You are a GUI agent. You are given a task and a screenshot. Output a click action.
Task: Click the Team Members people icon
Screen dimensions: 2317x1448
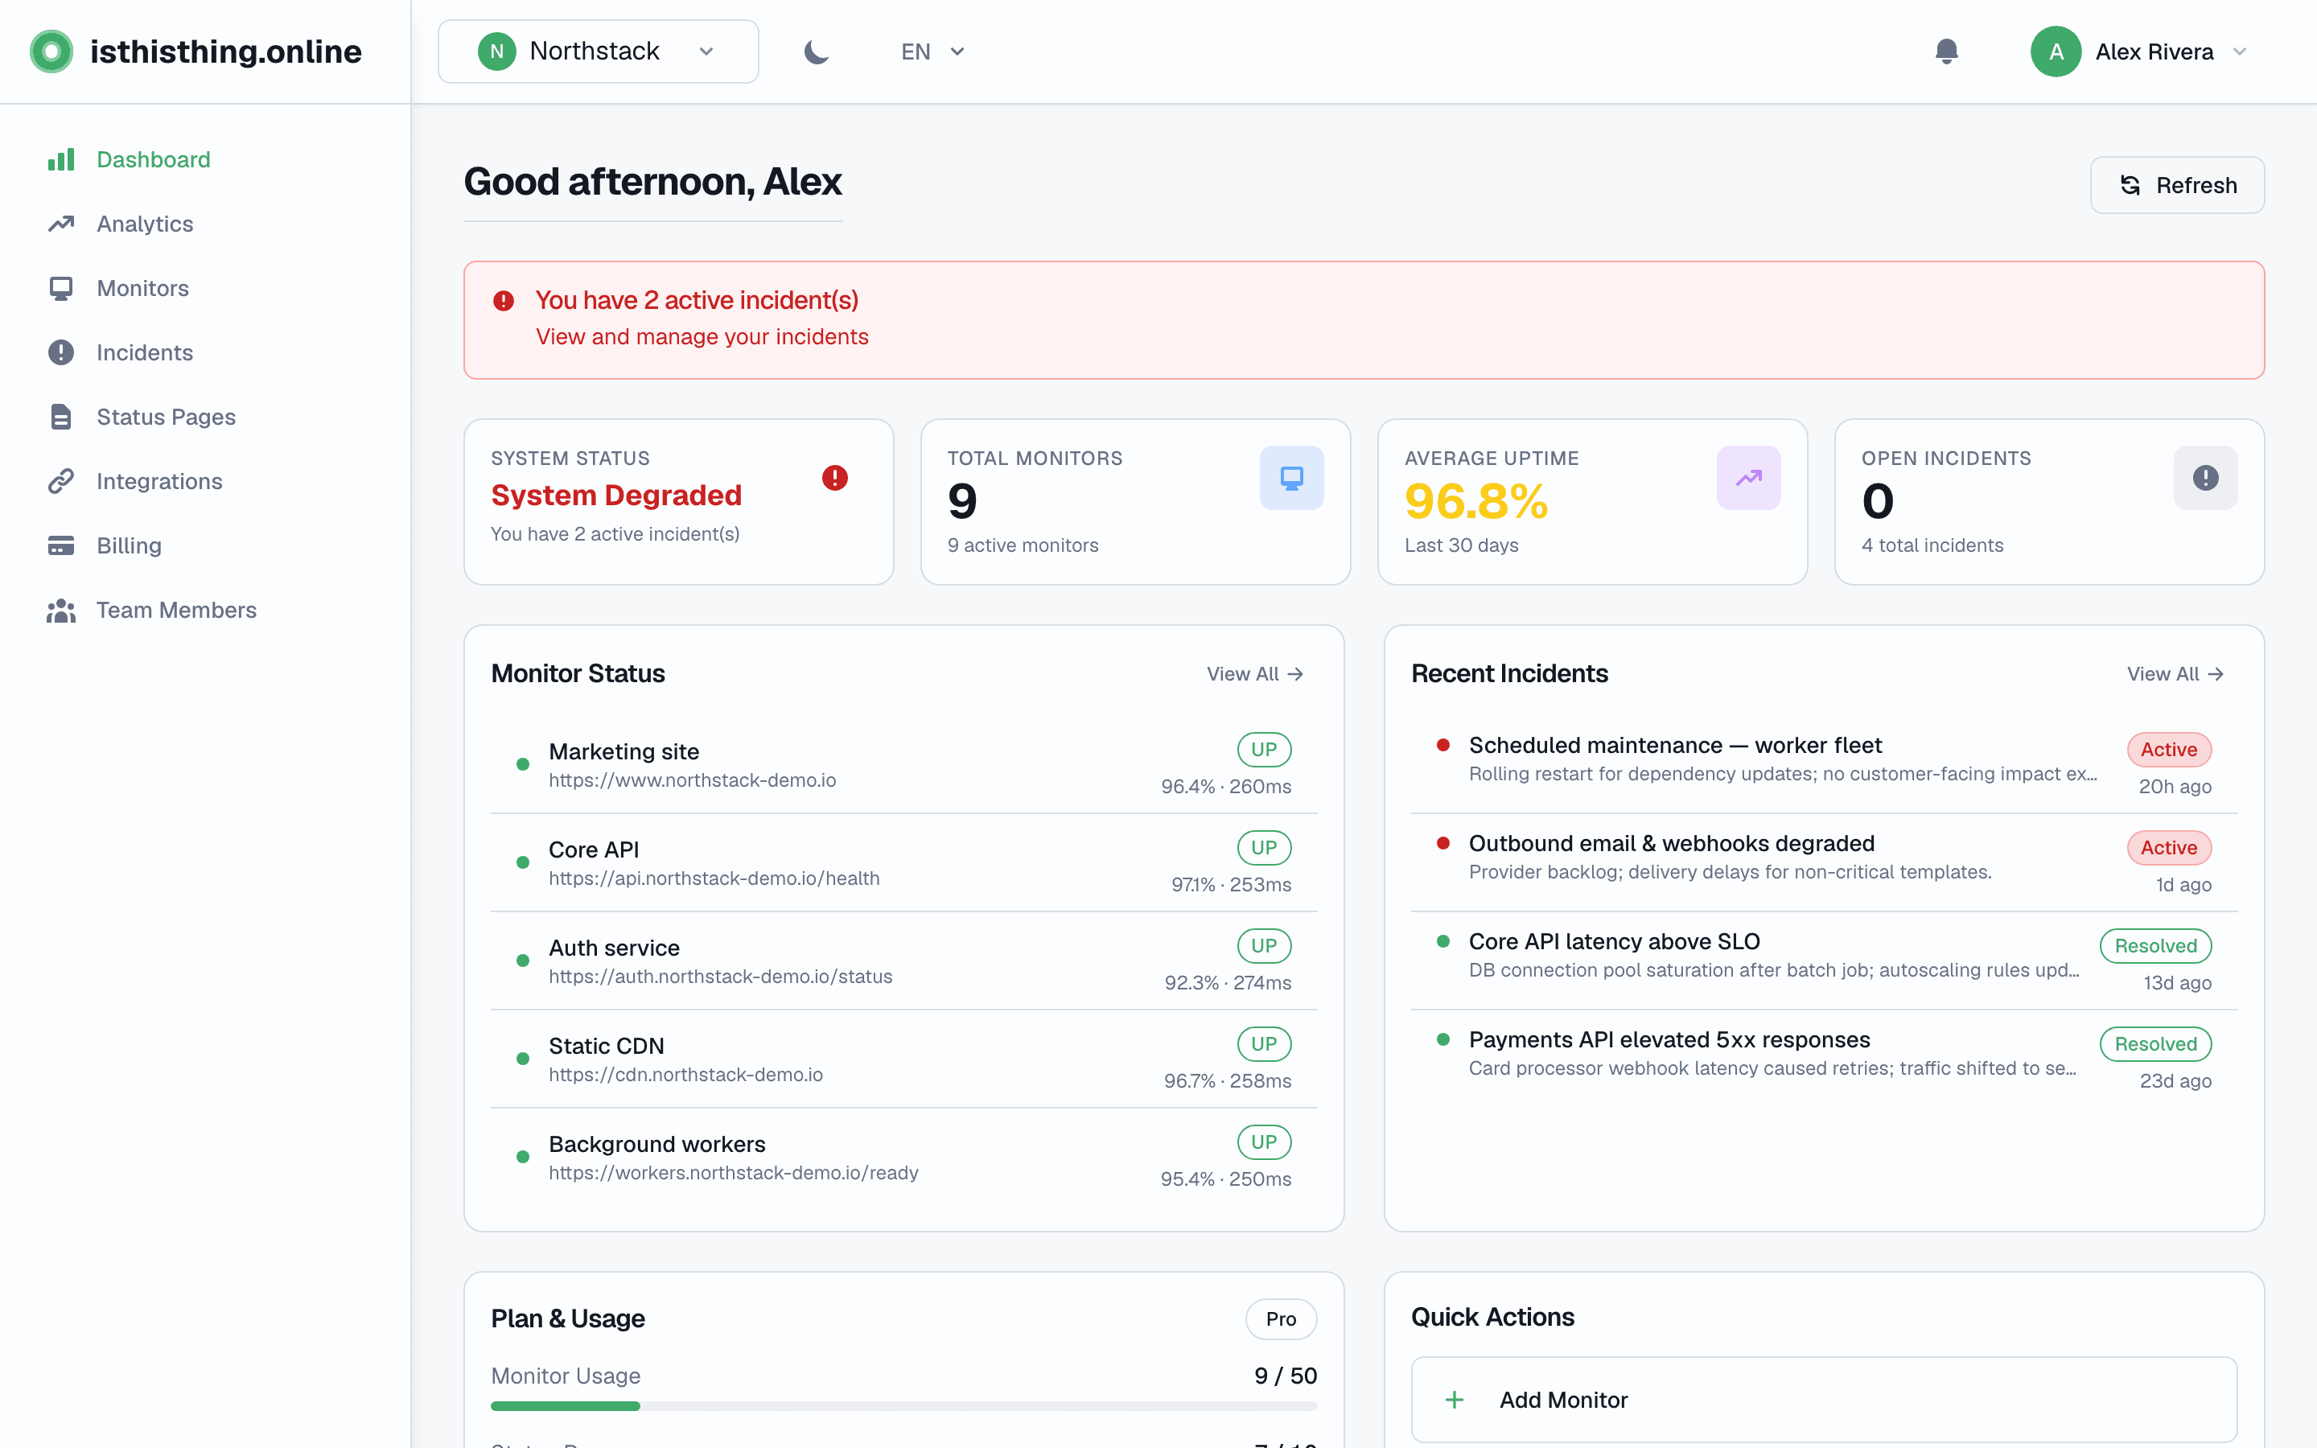61,610
